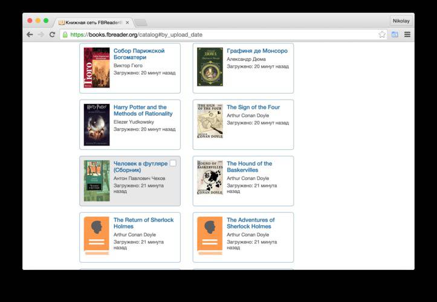Open the Harry Potter and the Methods of Rationality link
The image size is (437, 302).
point(143,111)
